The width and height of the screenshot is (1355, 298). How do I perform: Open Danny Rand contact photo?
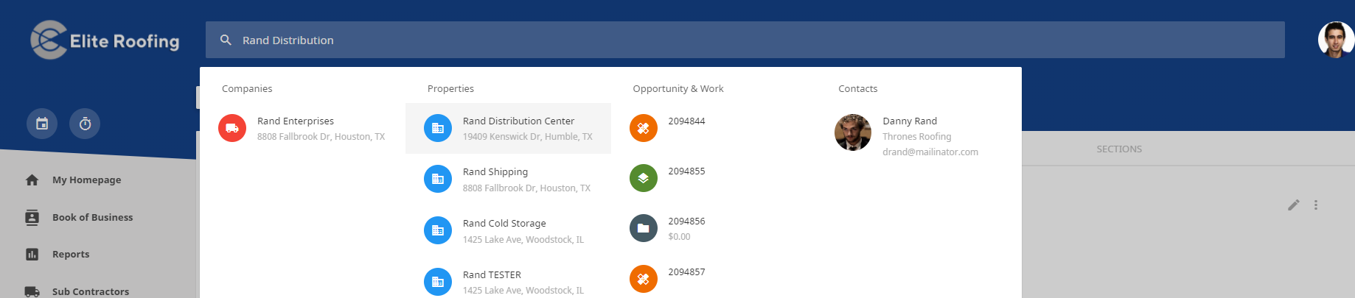pyautogui.click(x=853, y=132)
